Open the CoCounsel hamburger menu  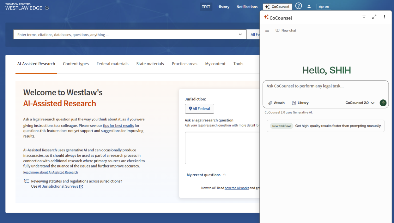click(267, 30)
